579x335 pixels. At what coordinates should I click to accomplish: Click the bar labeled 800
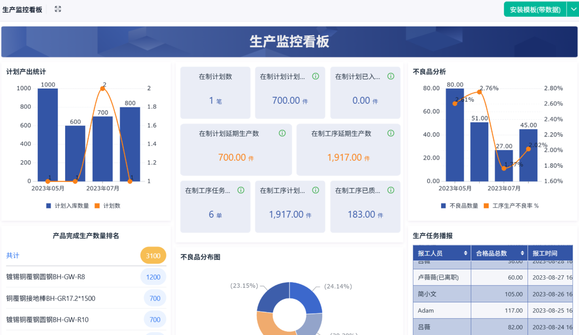(x=130, y=144)
